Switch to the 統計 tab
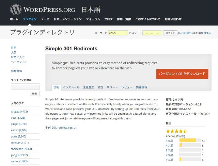The height and width of the screenshot is (166, 218). [x=100, y=87]
